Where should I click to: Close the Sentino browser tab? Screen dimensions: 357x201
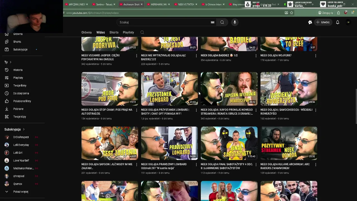coord(114,4)
